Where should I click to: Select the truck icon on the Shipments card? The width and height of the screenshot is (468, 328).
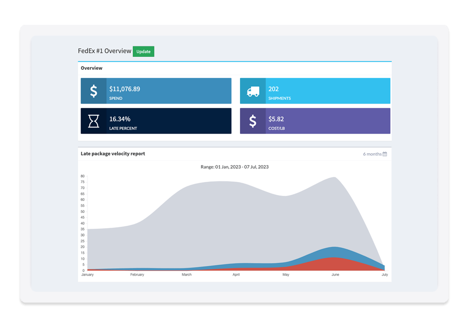pos(253,91)
